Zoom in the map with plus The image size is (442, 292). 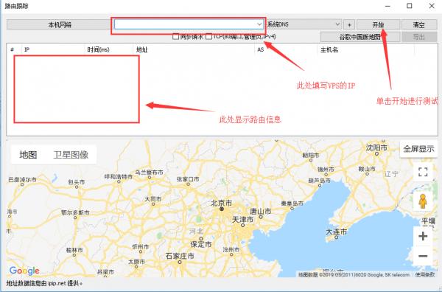(x=423, y=236)
